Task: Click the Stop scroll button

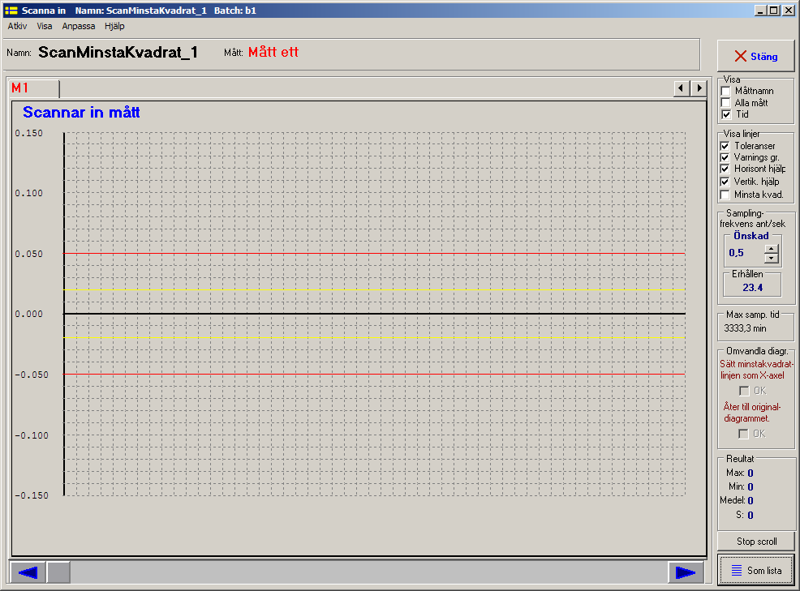Action: click(756, 541)
